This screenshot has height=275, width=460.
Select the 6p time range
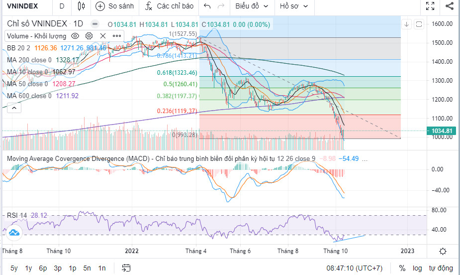point(43,268)
